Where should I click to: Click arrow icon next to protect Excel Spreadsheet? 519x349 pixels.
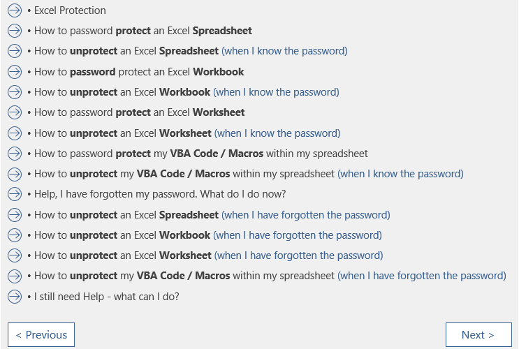click(x=15, y=31)
